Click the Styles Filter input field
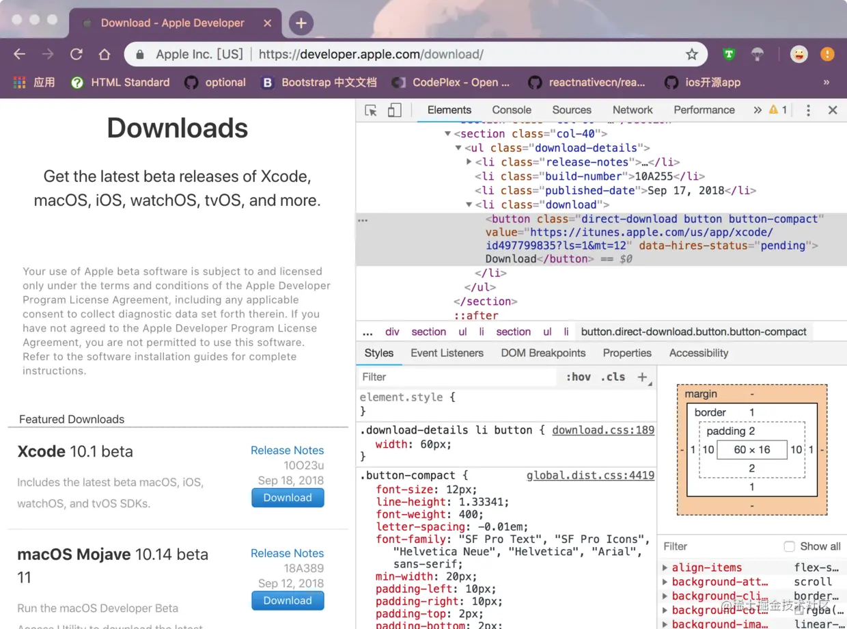 [458, 377]
